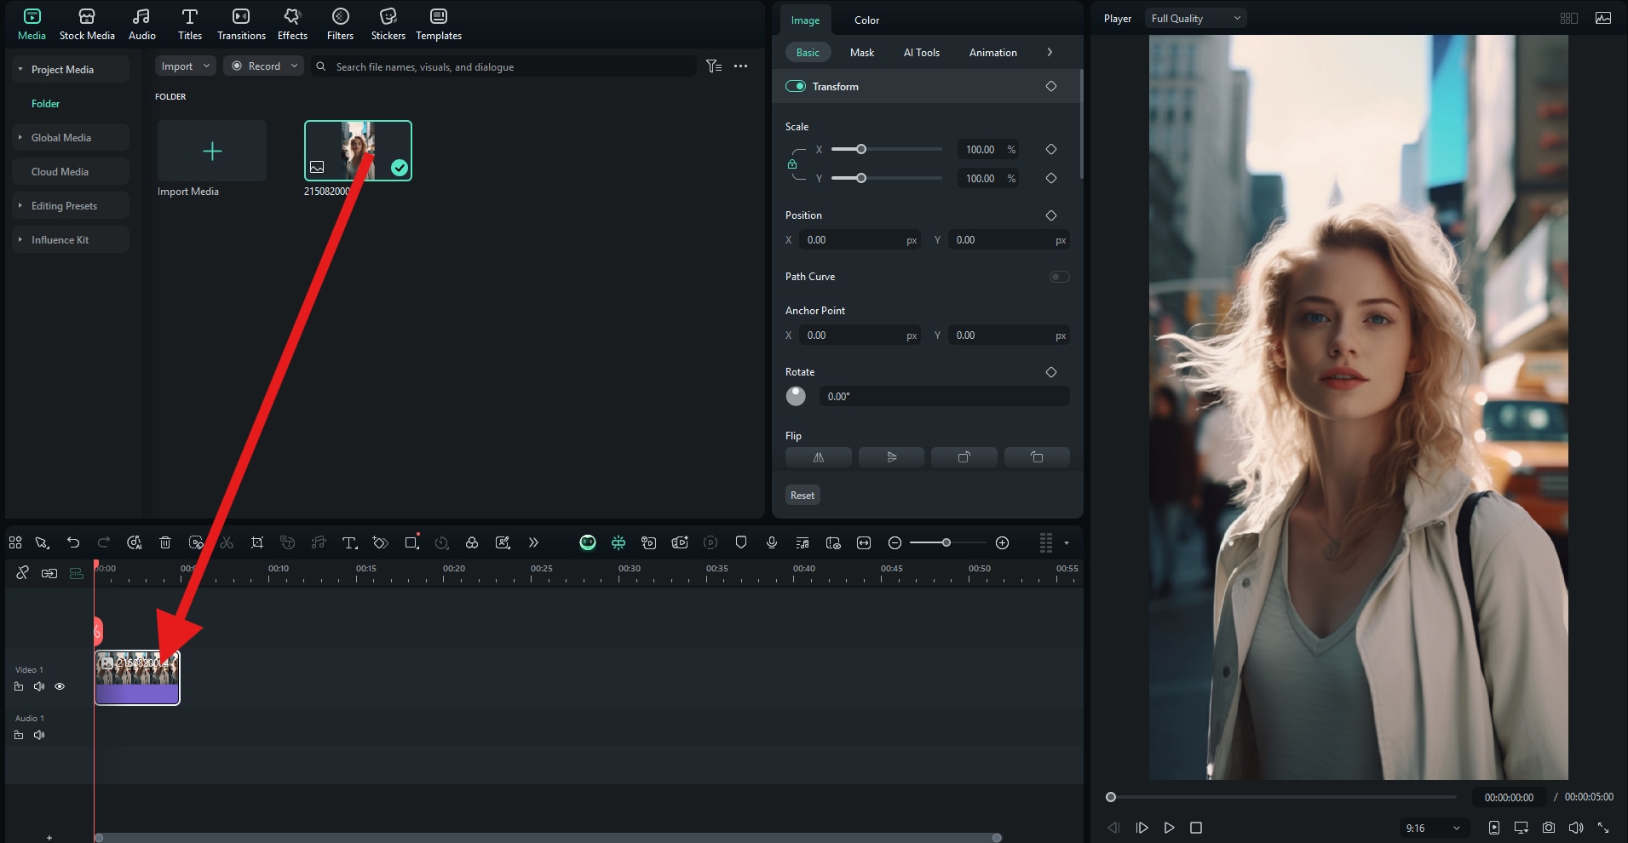Open the Effects tab

point(292,24)
